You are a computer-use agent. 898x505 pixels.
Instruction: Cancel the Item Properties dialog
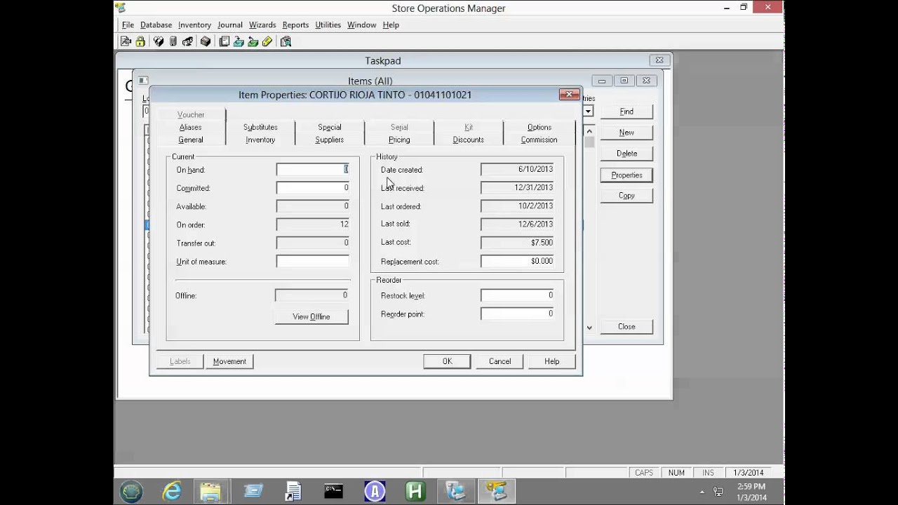pos(500,361)
